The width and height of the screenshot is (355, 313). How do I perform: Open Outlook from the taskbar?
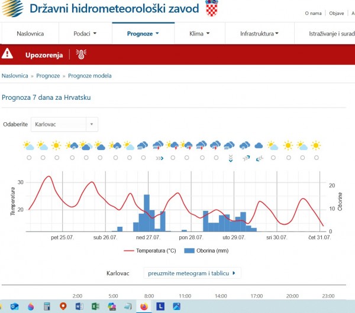[15, 307]
